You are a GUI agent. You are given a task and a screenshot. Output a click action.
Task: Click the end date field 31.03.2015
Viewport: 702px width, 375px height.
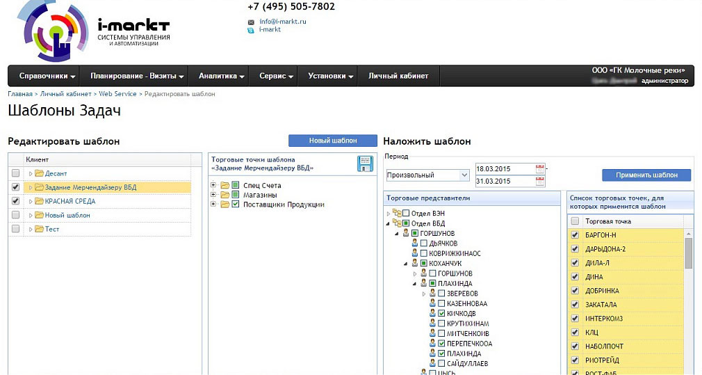[x=505, y=181]
